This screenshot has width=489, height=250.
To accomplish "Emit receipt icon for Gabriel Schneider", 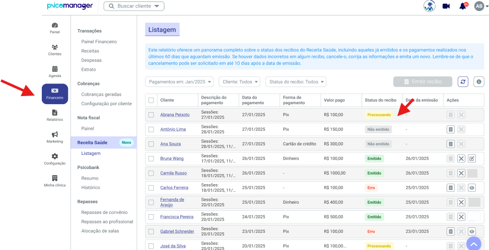I will 450,231.
